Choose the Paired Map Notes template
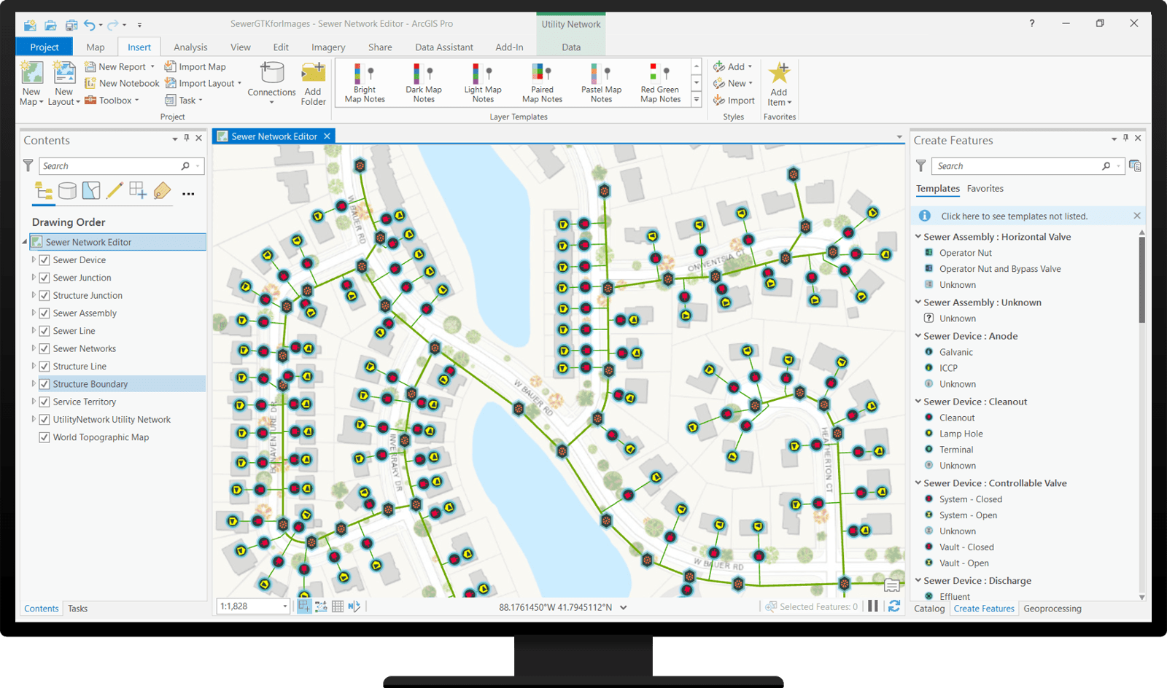Image resolution: width=1167 pixels, height=688 pixels. click(x=542, y=82)
